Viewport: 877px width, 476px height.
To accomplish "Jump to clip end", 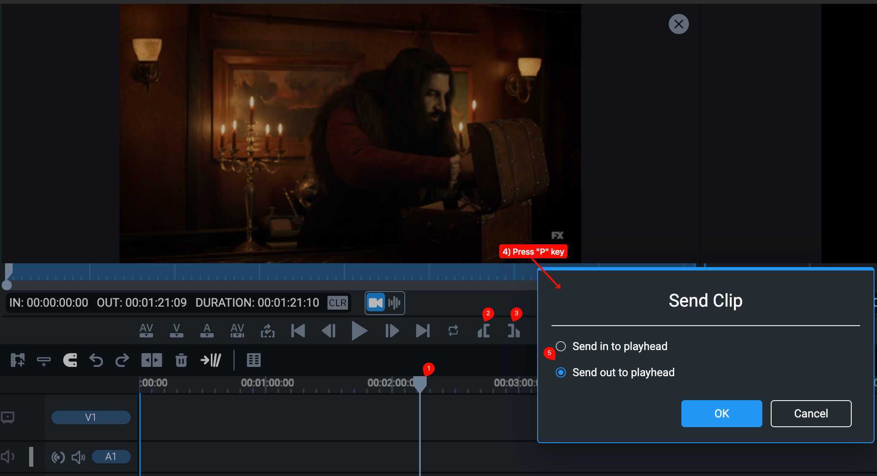I will click(x=423, y=331).
